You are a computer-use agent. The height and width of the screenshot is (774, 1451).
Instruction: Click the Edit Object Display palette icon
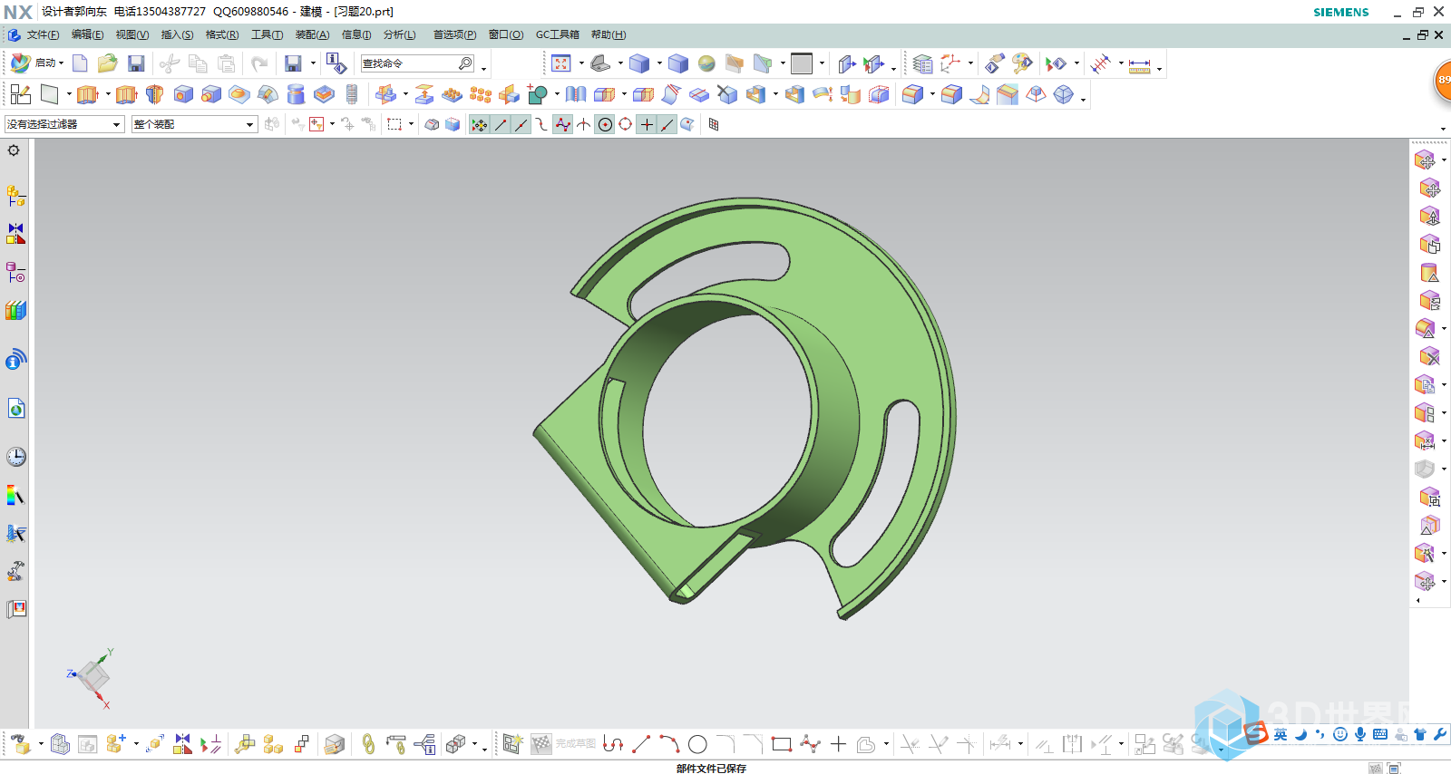[1023, 63]
